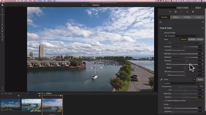
Task: Toggle the Preview button
Action: (x=49, y=93)
